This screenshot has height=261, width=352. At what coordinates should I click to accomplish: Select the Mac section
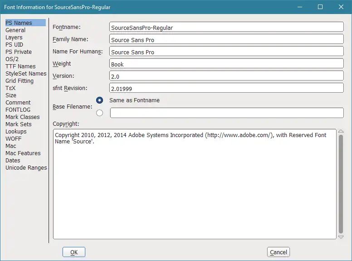pyautogui.click(x=11, y=146)
